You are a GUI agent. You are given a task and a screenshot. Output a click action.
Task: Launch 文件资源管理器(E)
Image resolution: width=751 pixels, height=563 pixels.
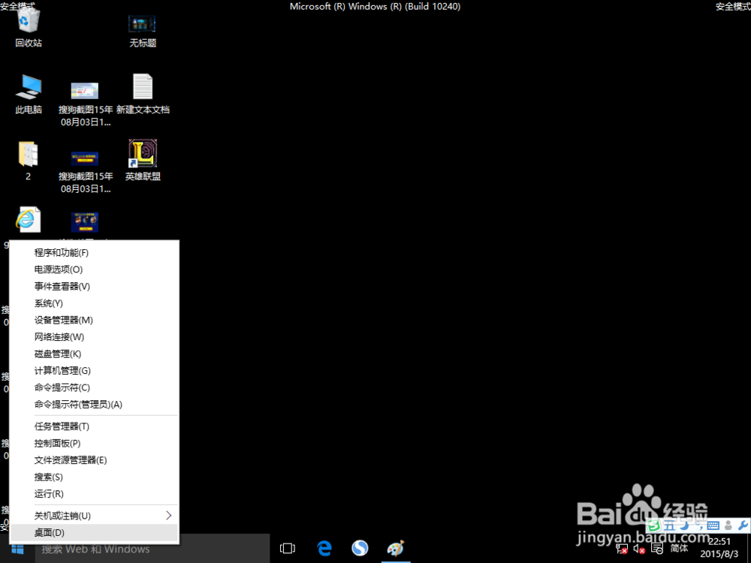click(x=94, y=460)
